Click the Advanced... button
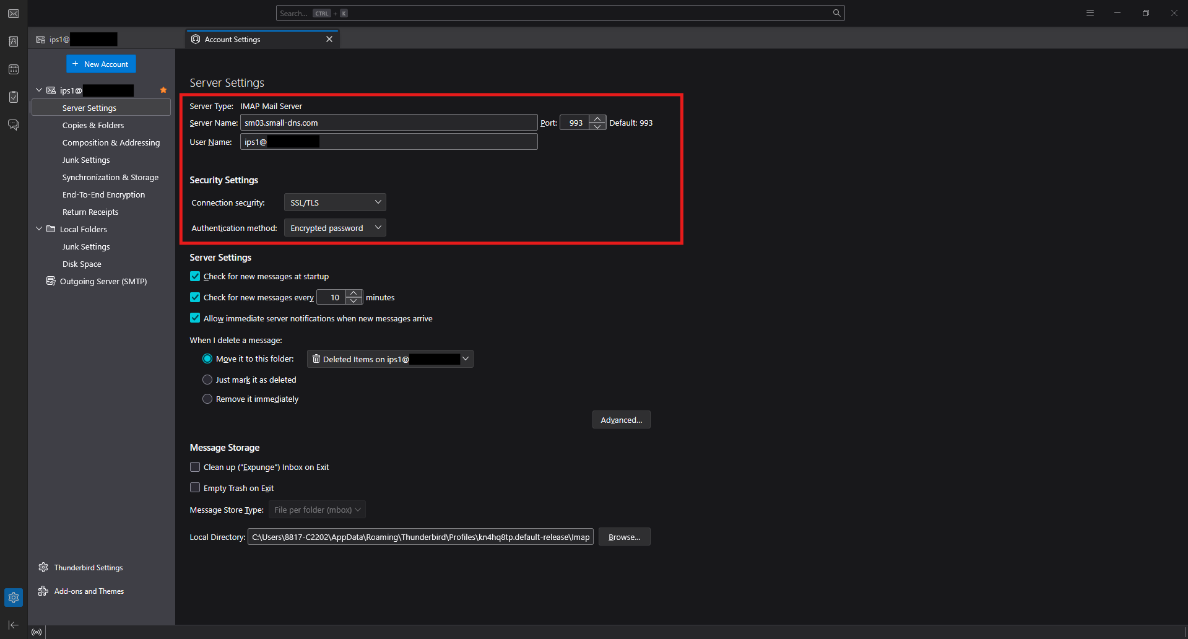 point(621,420)
